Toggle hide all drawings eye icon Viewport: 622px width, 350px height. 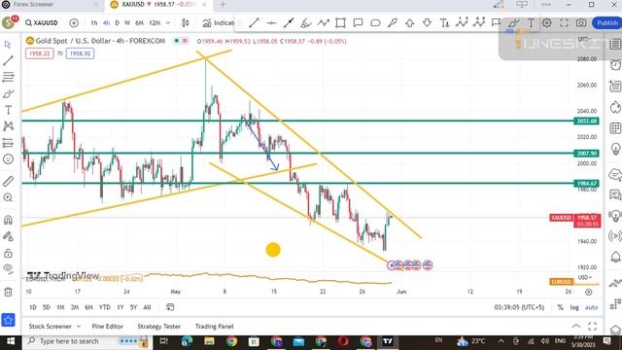[x=8, y=268]
